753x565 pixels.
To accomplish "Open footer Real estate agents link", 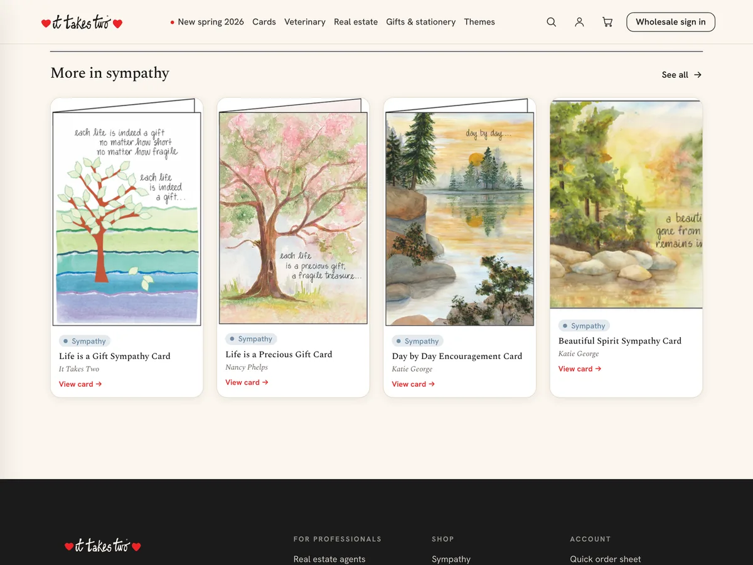I will click(x=329, y=559).
